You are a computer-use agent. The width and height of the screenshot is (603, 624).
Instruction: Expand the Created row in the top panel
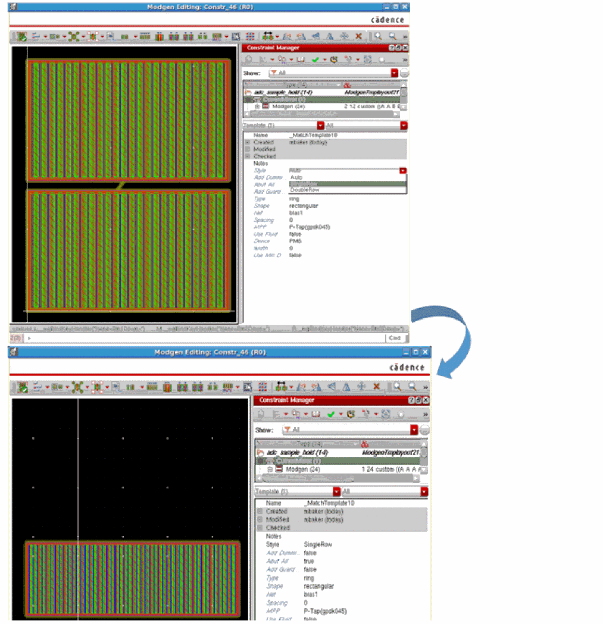point(248,142)
